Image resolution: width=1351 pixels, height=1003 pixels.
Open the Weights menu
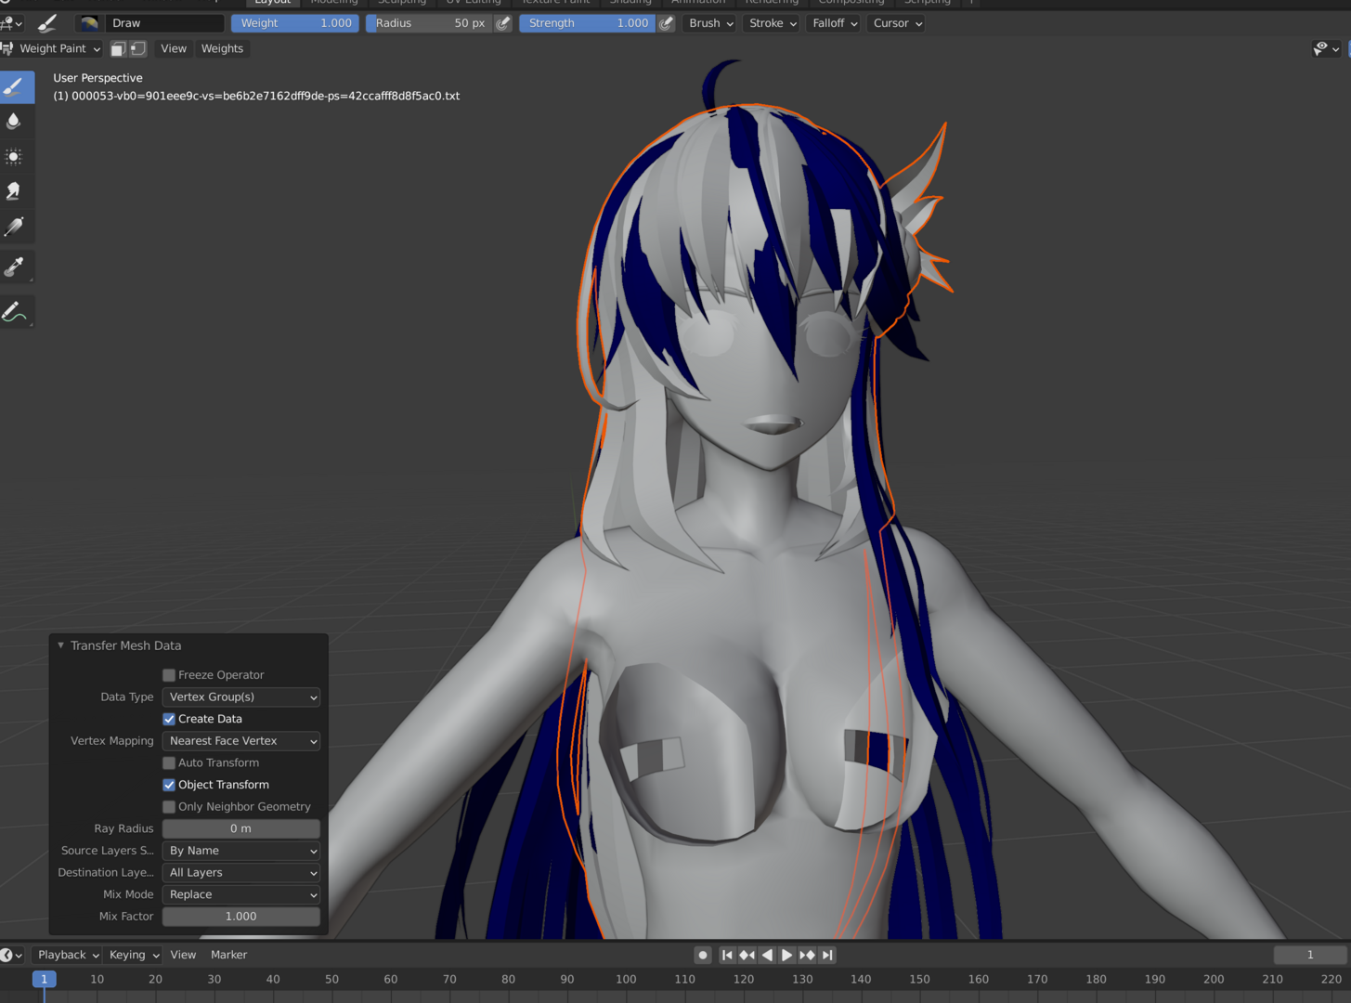pos(222,48)
